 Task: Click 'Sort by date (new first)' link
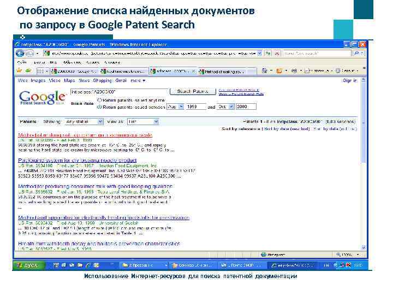[287, 129]
